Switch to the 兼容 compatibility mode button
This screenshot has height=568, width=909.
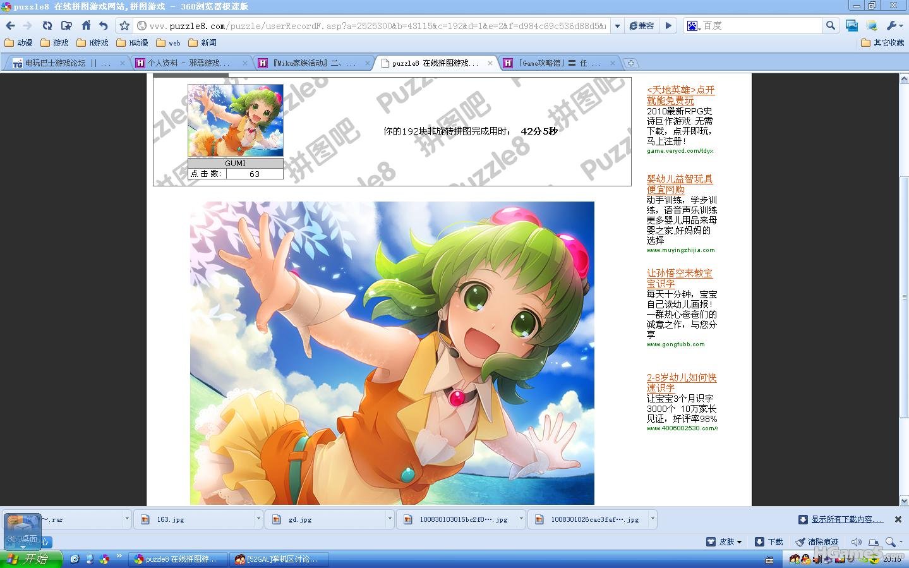[x=642, y=26]
